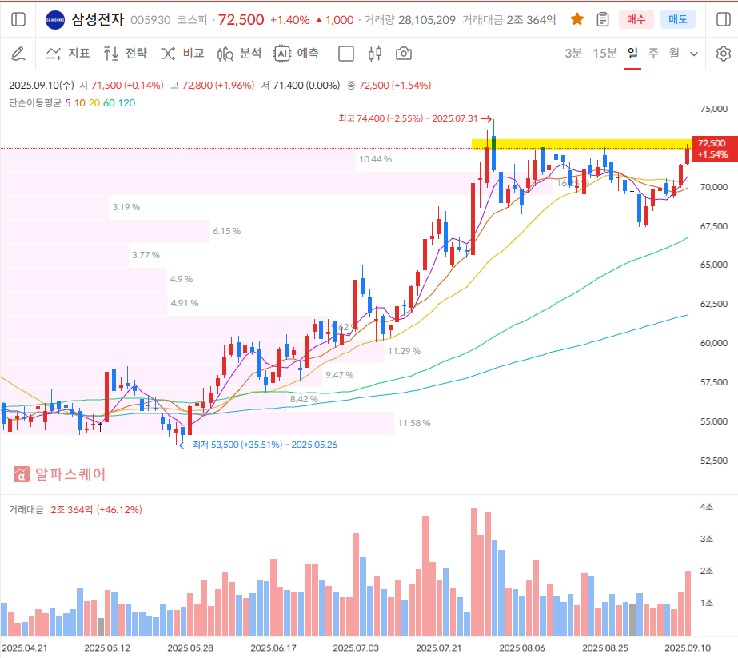Click the 11.58 % volume profile bar
This screenshot has height=658, width=738.
(197, 423)
